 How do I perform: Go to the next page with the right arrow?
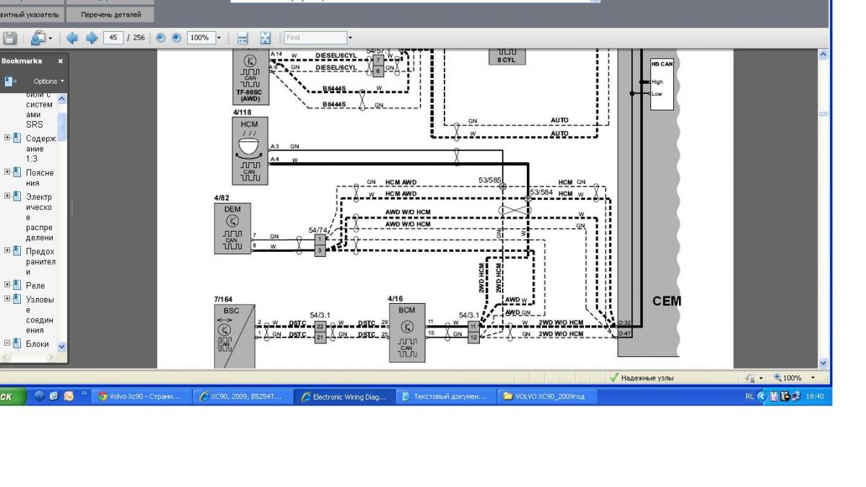click(x=92, y=38)
